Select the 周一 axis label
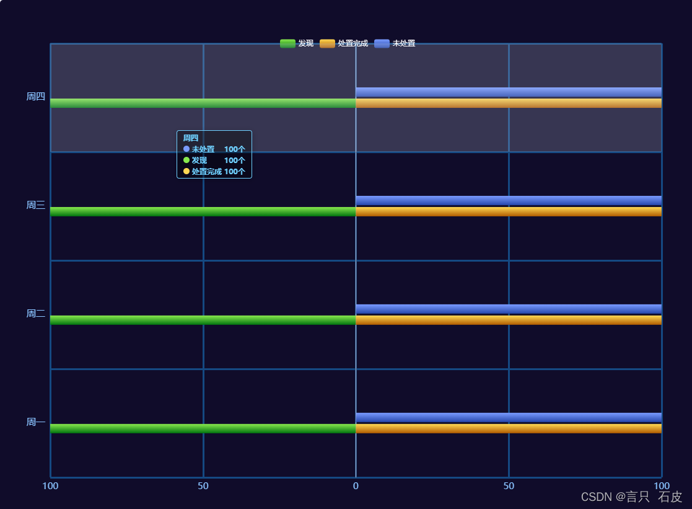This screenshot has height=509, width=692. point(36,422)
